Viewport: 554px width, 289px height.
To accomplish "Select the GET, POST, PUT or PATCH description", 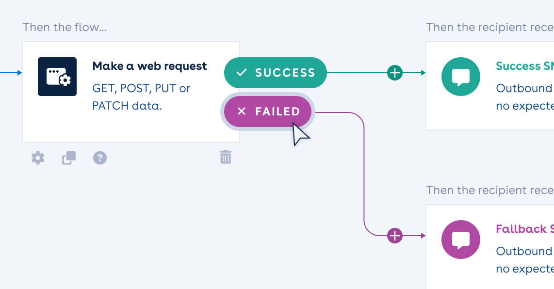I will 141,96.
